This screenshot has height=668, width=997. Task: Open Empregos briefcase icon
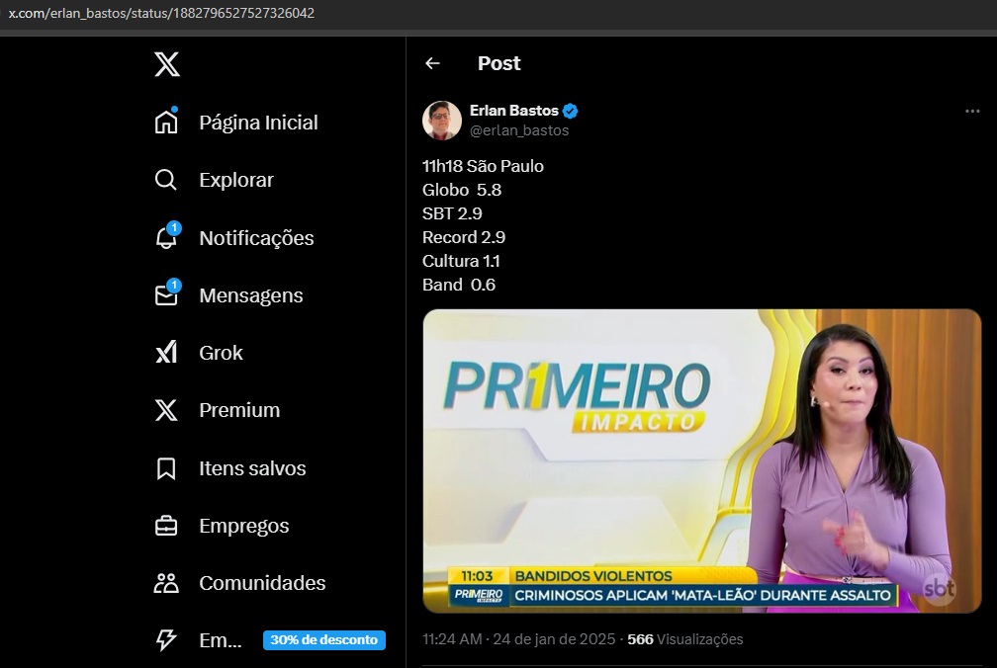(166, 526)
